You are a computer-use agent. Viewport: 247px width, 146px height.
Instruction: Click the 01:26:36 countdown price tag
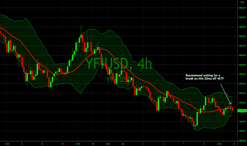(x=242, y=110)
